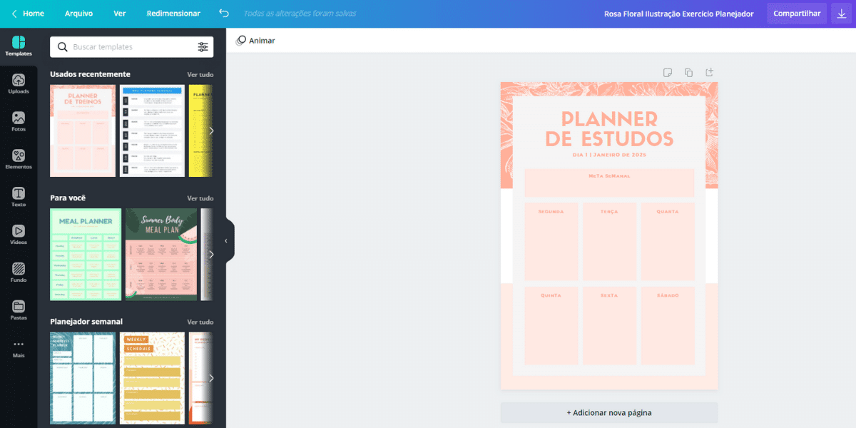Open the Uploads panel in sidebar

[19, 84]
